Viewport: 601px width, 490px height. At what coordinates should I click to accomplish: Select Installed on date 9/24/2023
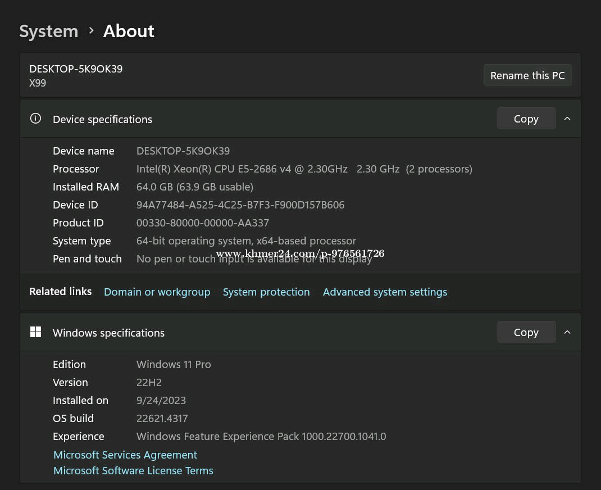[161, 401]
